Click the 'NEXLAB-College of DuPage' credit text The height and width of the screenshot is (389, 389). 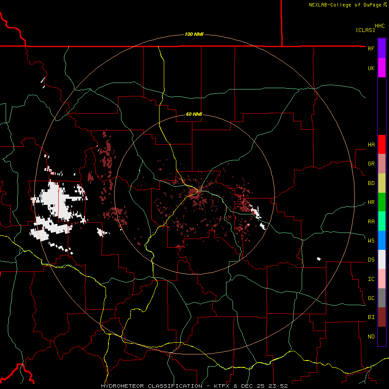coord(345,5)
